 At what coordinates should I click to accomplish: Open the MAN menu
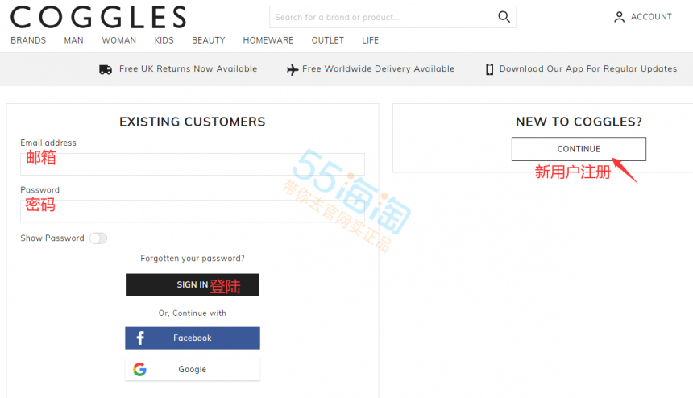(73, 40)
